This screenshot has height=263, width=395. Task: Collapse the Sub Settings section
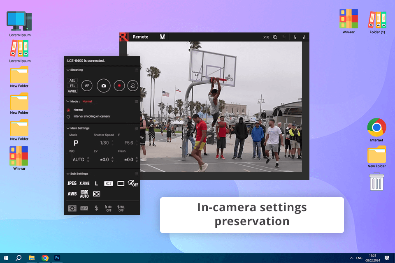pos(68,174)
